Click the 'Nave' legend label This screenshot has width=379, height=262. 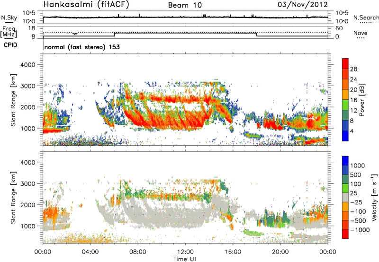[x=361, y=33]
